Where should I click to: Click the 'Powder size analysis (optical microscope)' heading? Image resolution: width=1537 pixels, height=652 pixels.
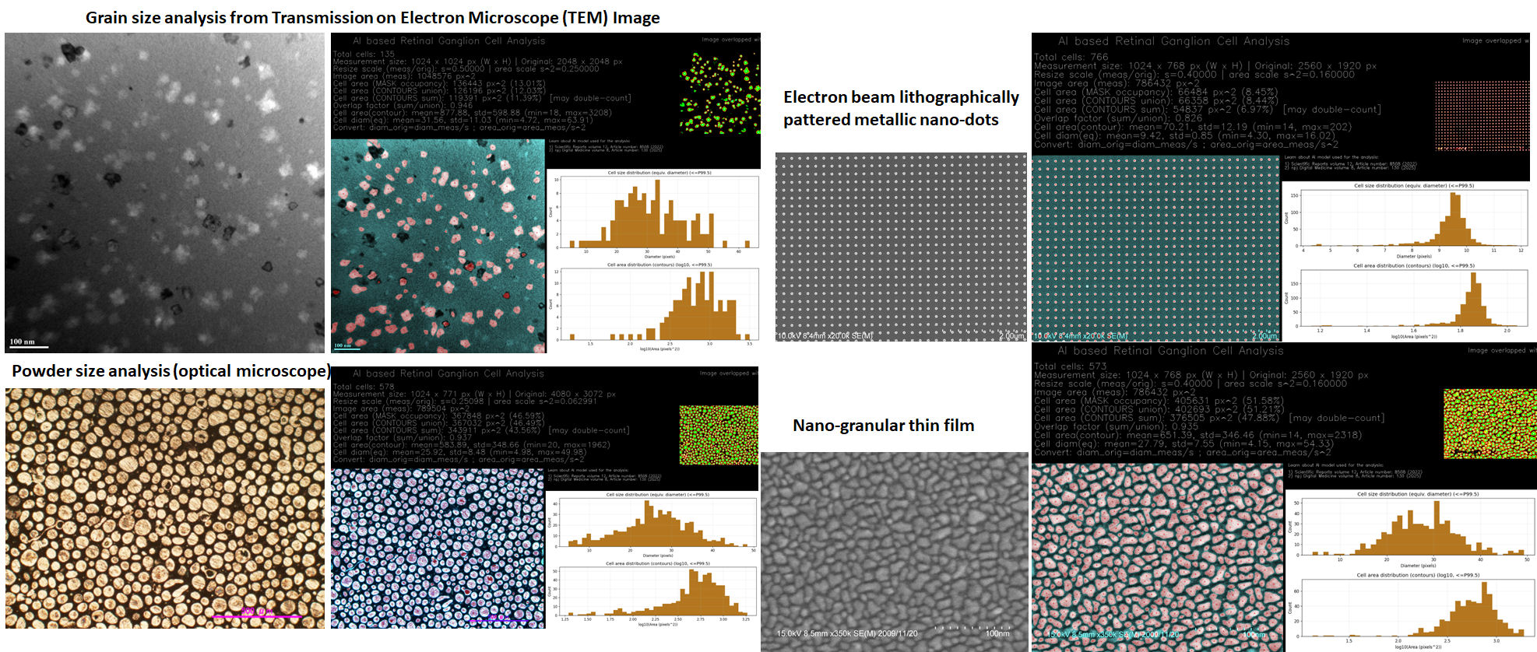[171, 371]
